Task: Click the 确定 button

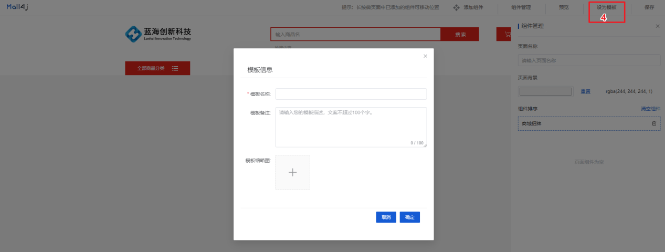Action: 410,217
